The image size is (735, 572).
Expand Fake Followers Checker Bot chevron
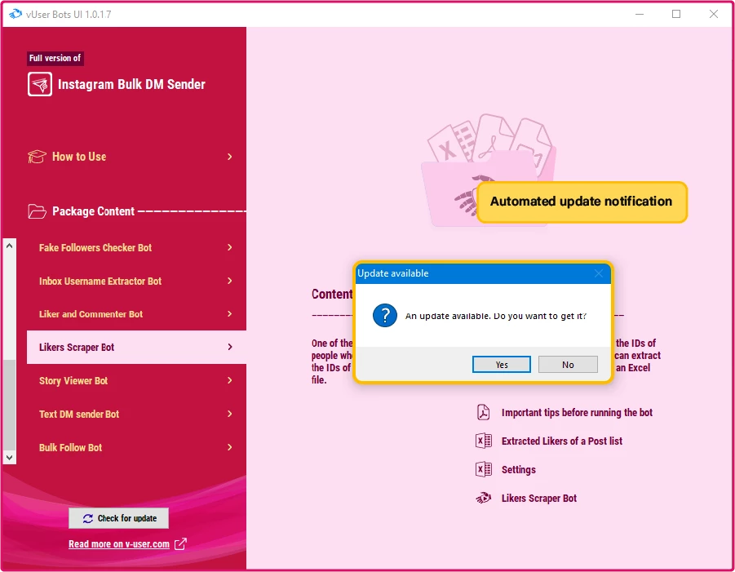[x=230, y=247]
